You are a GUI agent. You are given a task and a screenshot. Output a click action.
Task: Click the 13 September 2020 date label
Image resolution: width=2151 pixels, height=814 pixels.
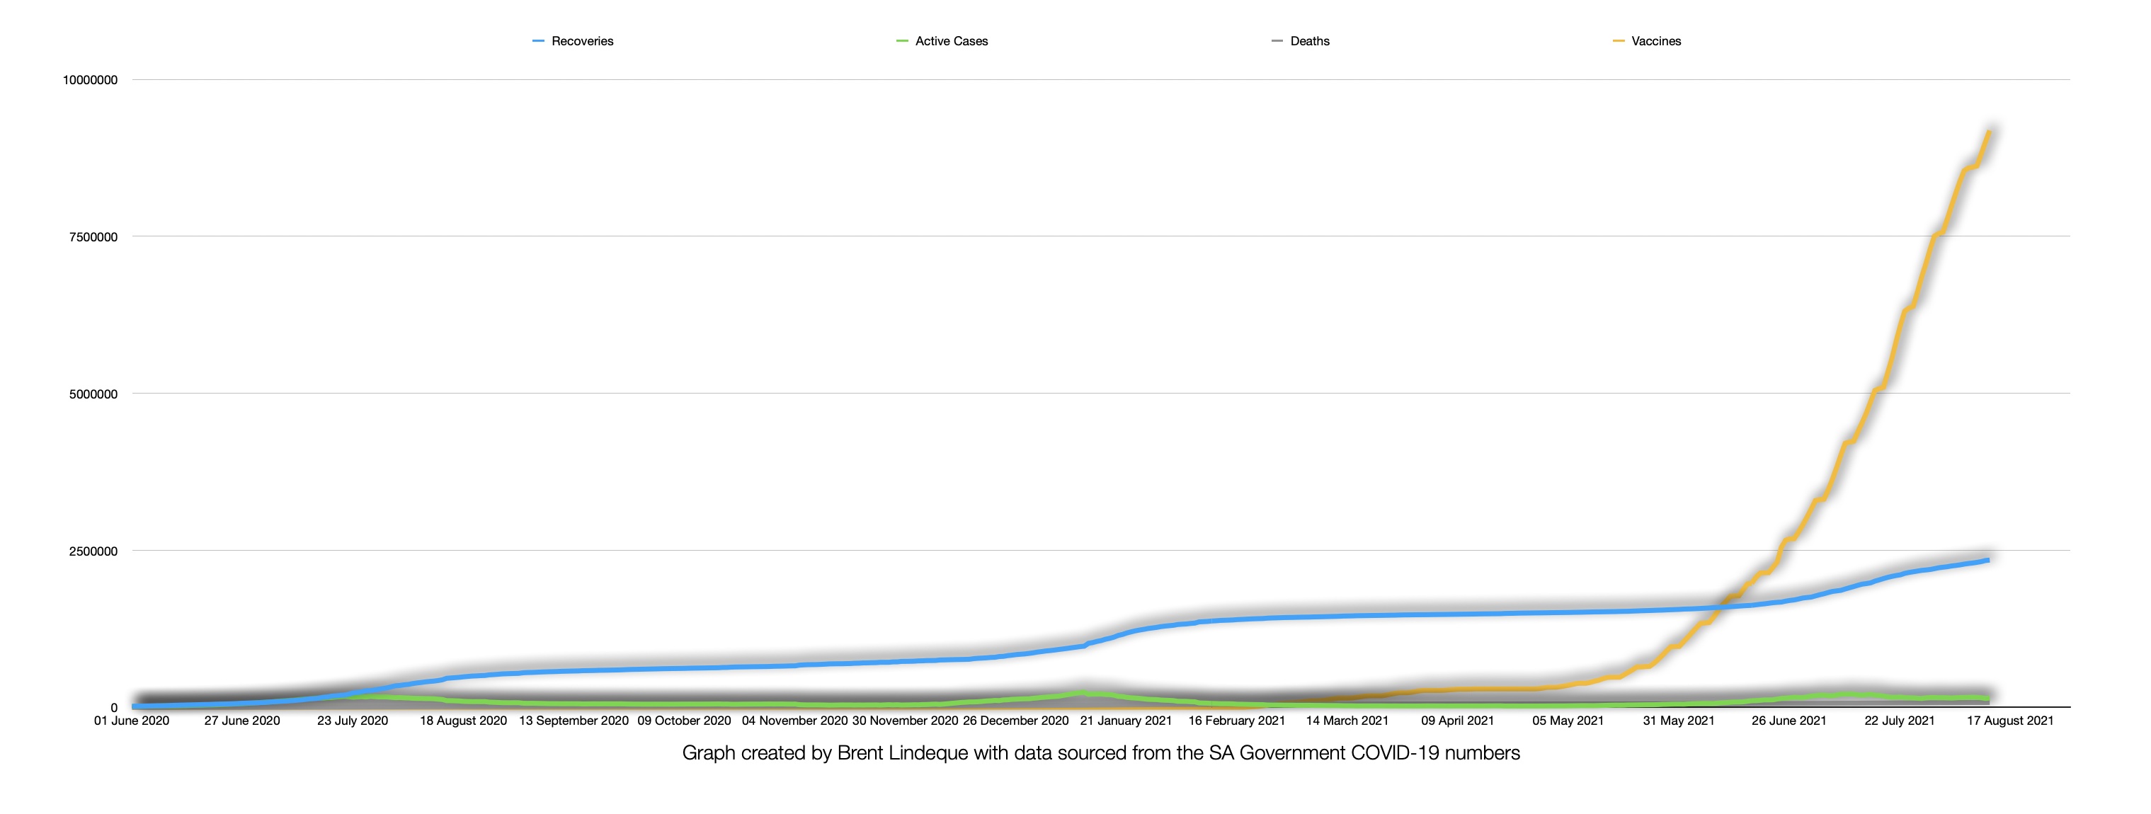pyautogui.click(x=574, y=721)
